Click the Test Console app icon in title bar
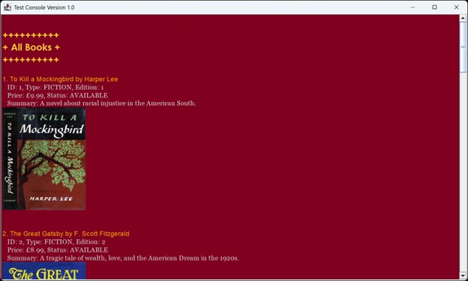The image size is (468, 281). click(7, 7)
